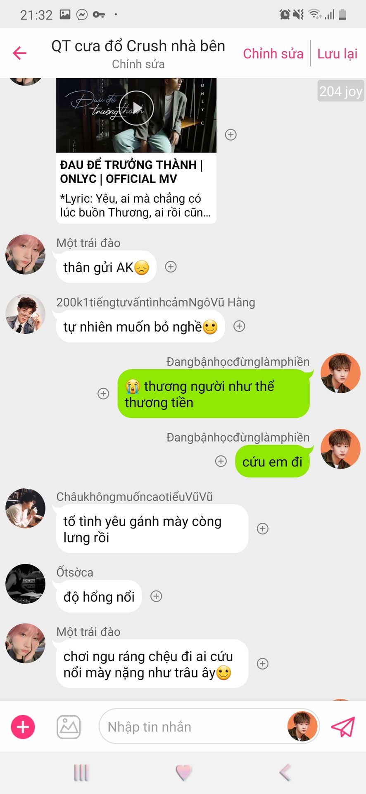Tap the heart-shaped home navigation button
366x794 pixels.
pos(183,772)
